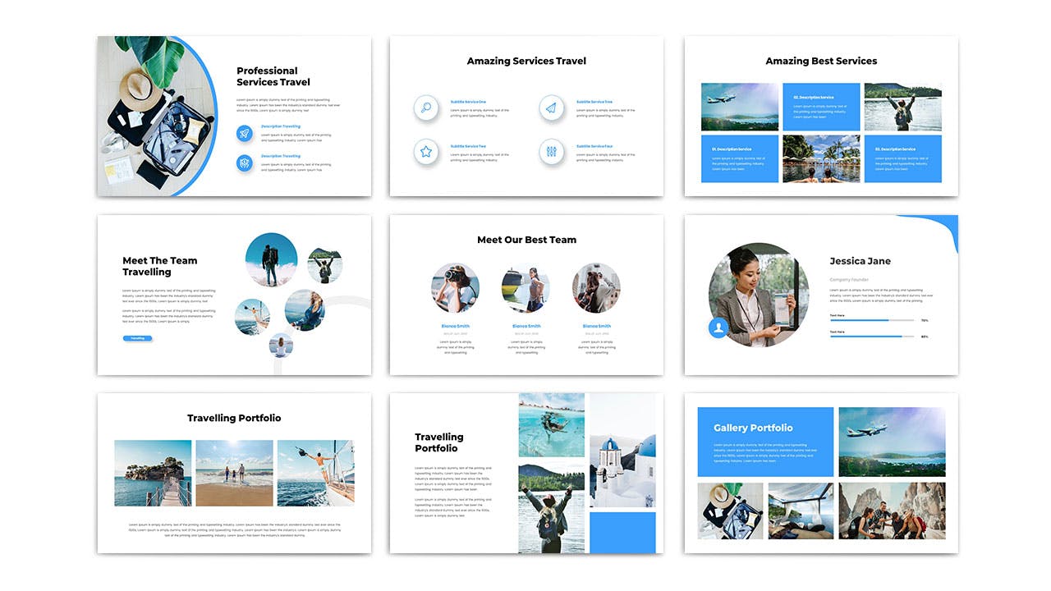The height and width of the screenshot is (591, 1051).
Task: Click the Amazing Services Travel heading
Action: tap(526, 61)
